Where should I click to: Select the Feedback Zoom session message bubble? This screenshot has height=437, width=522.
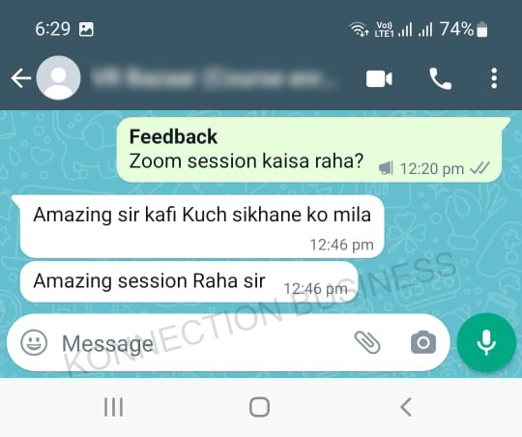coord(309,150)
